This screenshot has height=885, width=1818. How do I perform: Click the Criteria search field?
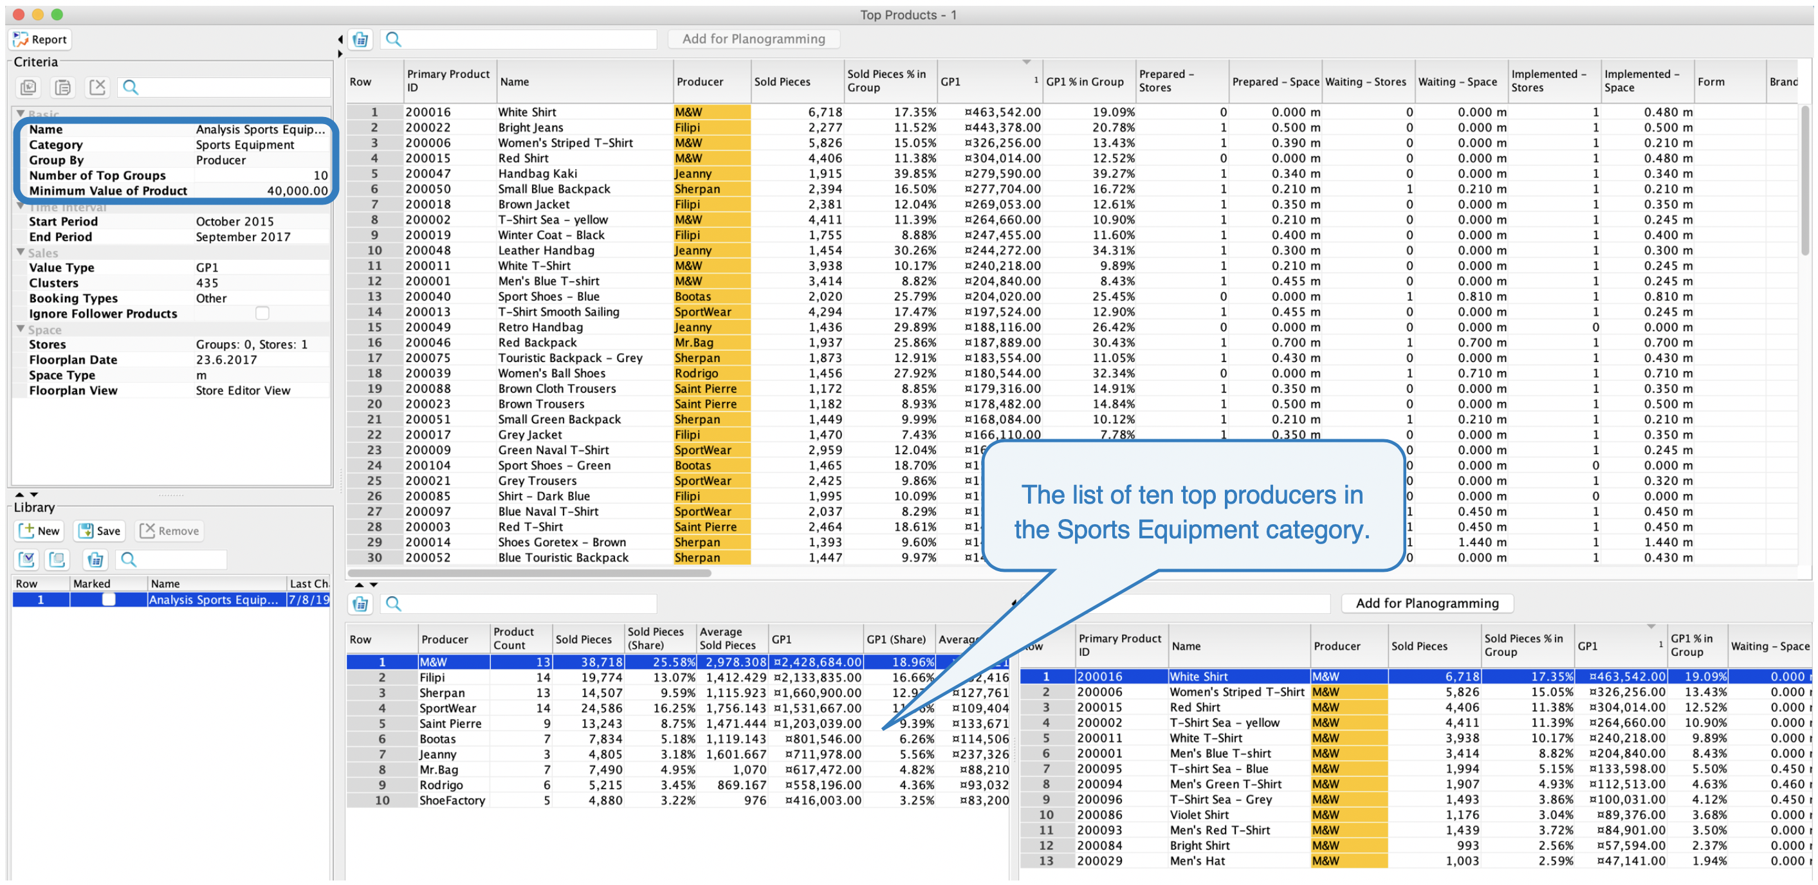[x=224, y=87]
